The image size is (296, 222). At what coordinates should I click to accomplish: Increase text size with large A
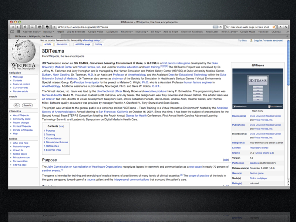tap(286, 27)
